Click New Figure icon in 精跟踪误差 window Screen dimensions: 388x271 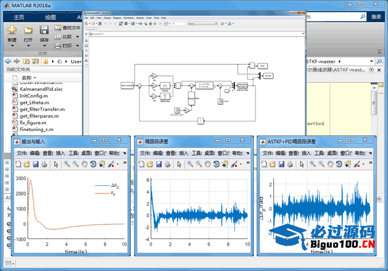(141, 164)
